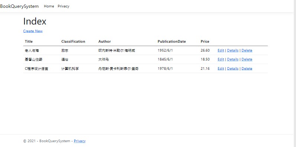296x147 pixels.
Task: Click the publication date 1952/6/1
Action: click(165, 50)
